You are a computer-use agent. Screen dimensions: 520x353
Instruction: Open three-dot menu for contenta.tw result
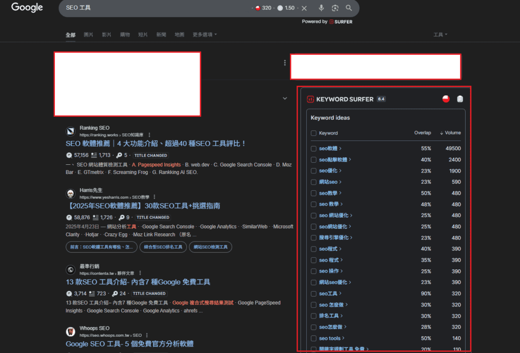point(140,273)
